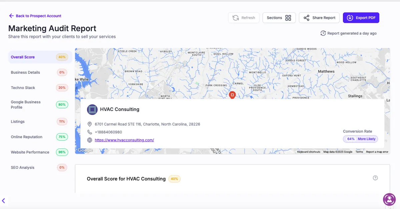
Task: Export the report as PDF
Action: pos(361,18)
